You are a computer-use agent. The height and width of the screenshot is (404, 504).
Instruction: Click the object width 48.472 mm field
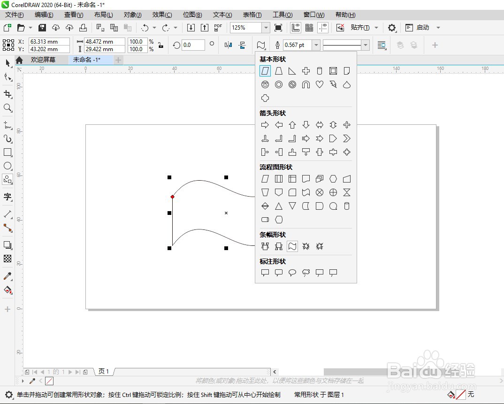click(105, 41)
